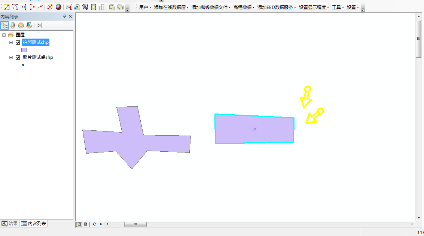Click the List By Selection icon

[29, 25]
